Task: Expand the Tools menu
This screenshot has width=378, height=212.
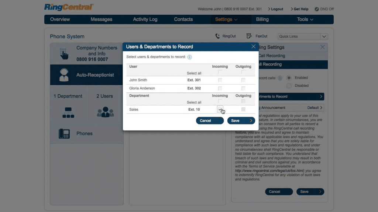Action: (305, 20)
